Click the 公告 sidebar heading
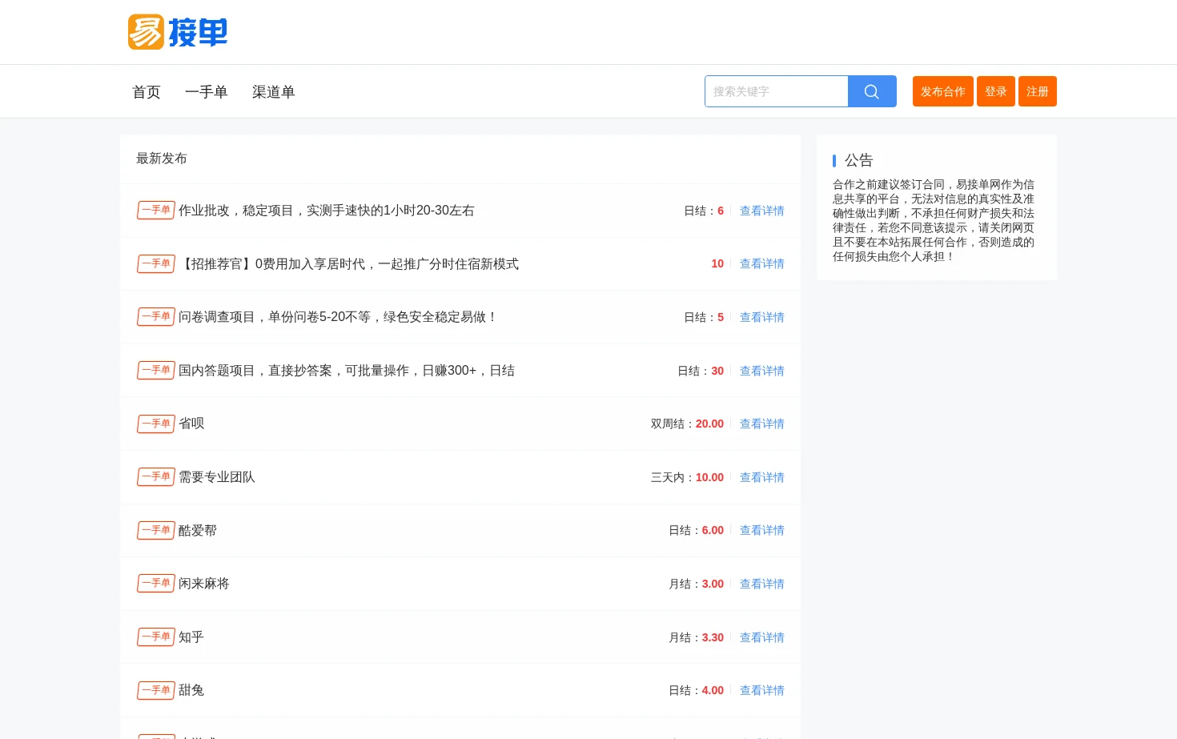 (859, 160)
